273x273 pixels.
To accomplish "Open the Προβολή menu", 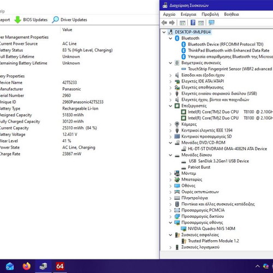I will [x=210, y=14].
